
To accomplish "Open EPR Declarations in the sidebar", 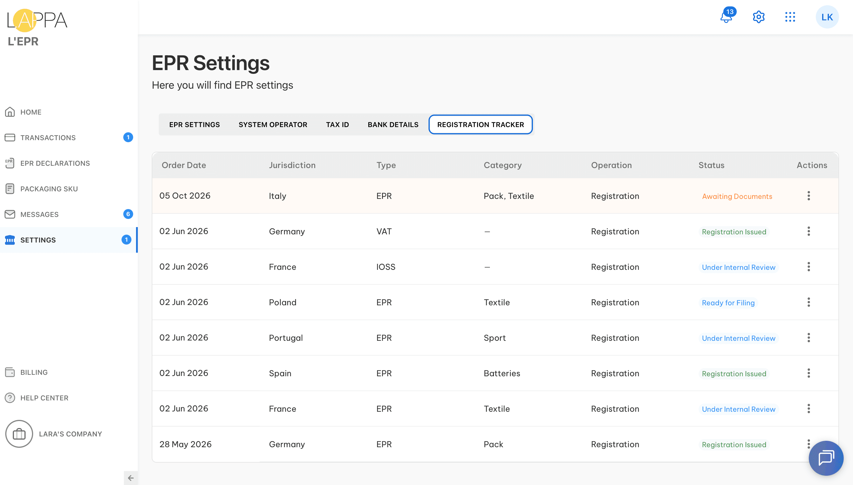I will tap(68, 163).
